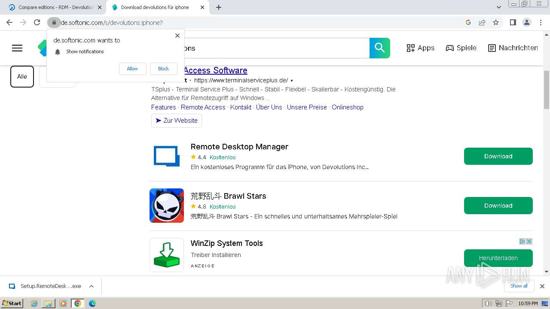Screen dimensions: 550x309
Task: Open Brawl Stars app icon
Action: click(x=167, y=206)
